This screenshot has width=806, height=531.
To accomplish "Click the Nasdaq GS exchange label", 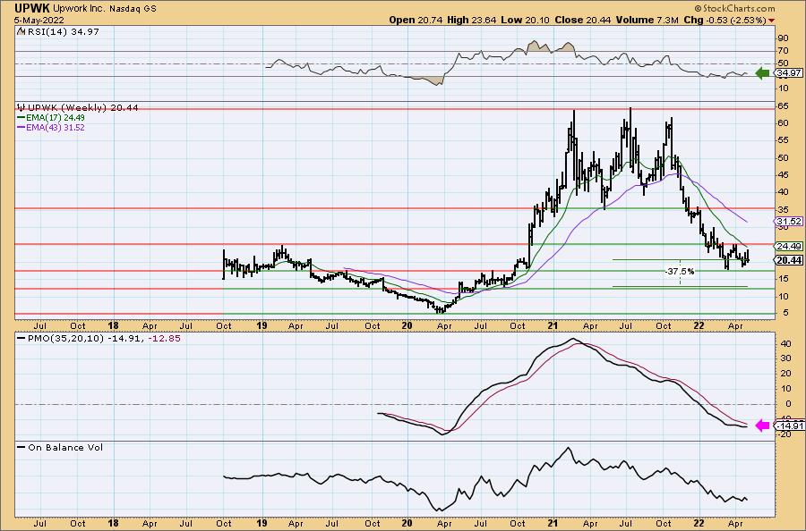I will pos(133,9).
